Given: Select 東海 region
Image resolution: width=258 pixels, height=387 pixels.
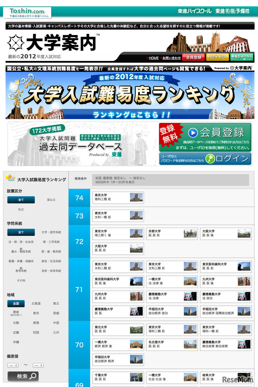Looking at the screenshot, I should point(36,323).
